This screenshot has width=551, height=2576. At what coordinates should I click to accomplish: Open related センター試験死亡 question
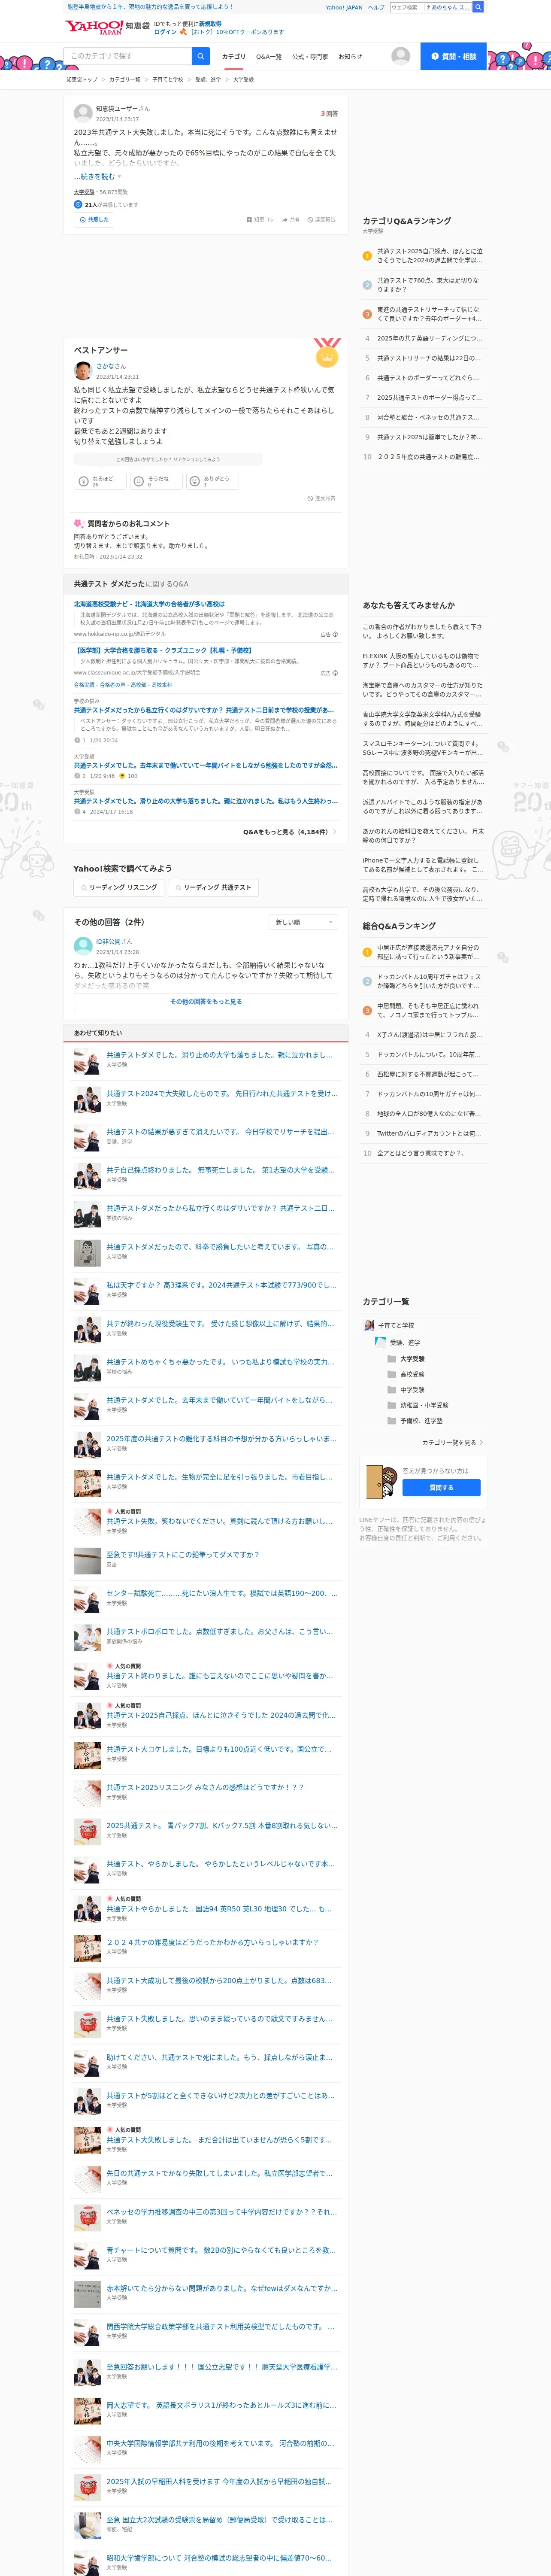(x=221, y=1593)
